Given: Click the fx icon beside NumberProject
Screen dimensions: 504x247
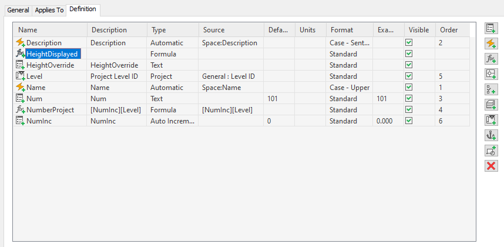Looking at the screenshot, I should (21, 110).
